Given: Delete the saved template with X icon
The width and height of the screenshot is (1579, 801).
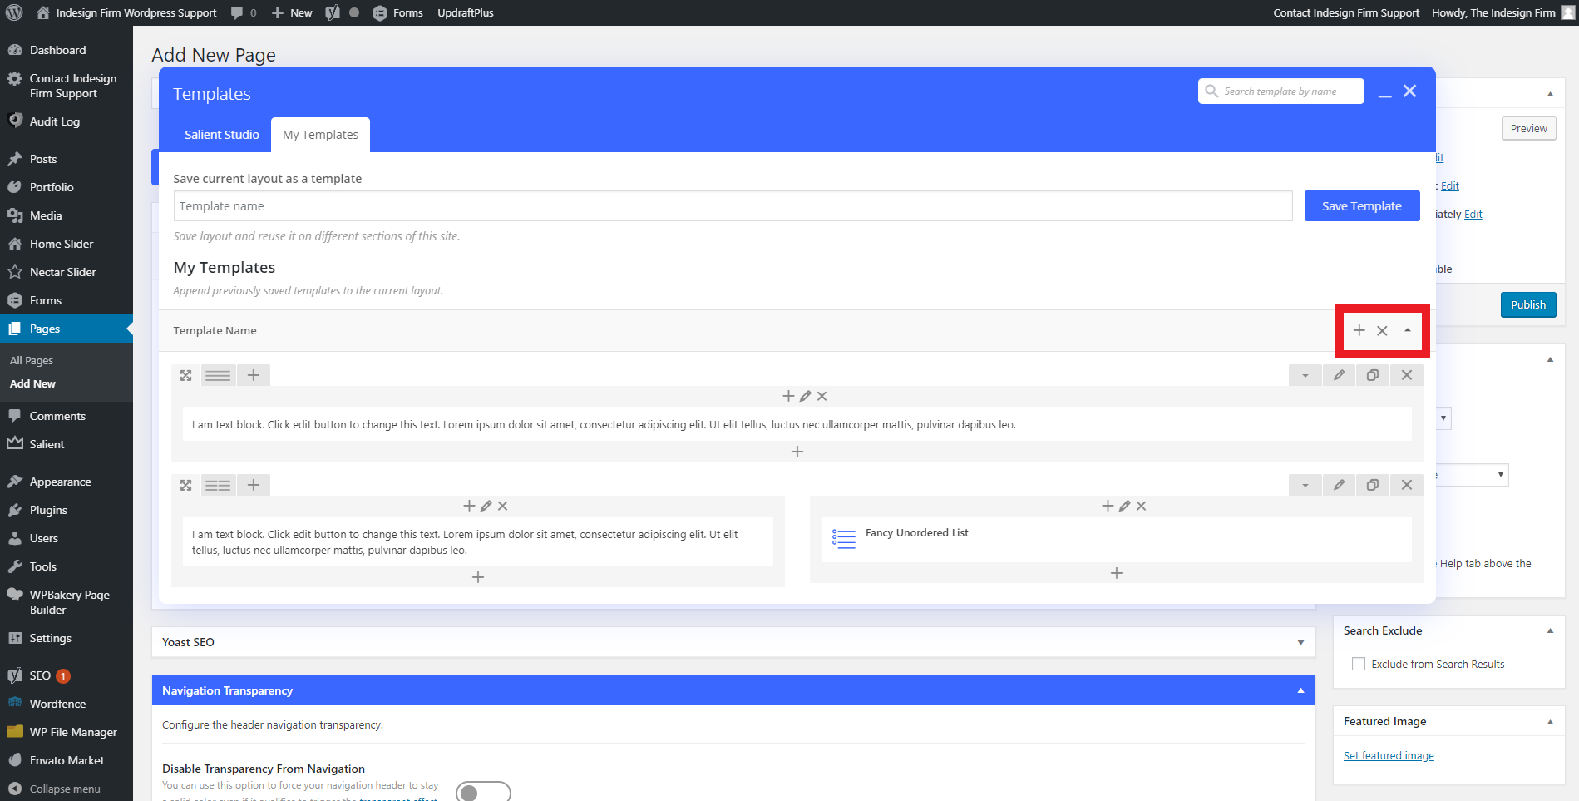Looking at the screenshot, I should (1382, 330).
